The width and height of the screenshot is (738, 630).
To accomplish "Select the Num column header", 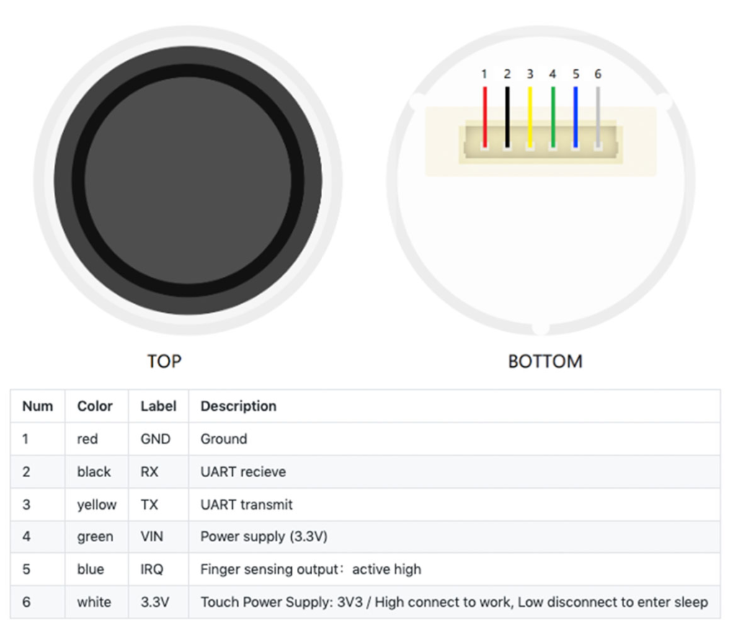I will click(x=37, y=406).
